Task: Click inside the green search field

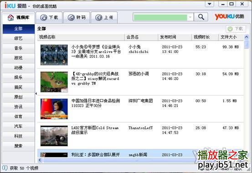Action: [160, 17]
